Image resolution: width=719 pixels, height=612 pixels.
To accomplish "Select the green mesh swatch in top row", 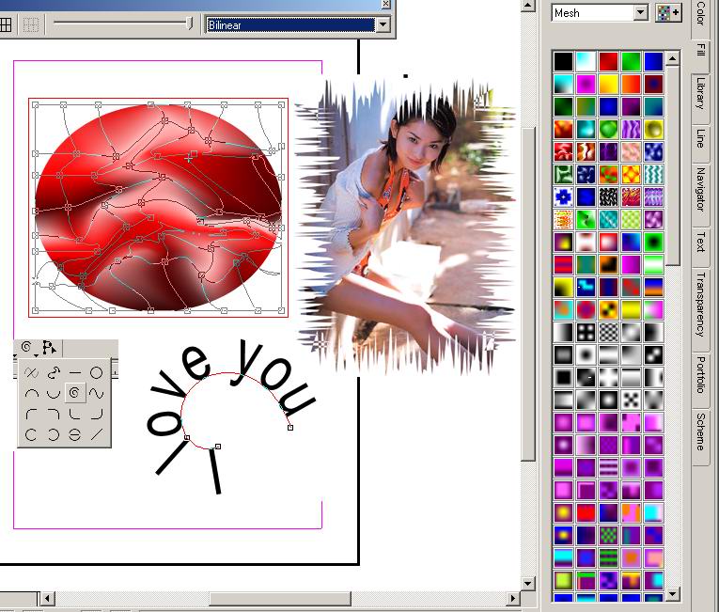I will click(x=631, y=61).
